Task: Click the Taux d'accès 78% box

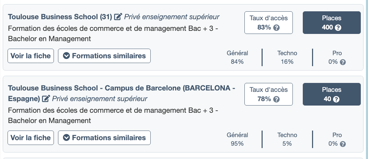Action: [x=268, y=94]
